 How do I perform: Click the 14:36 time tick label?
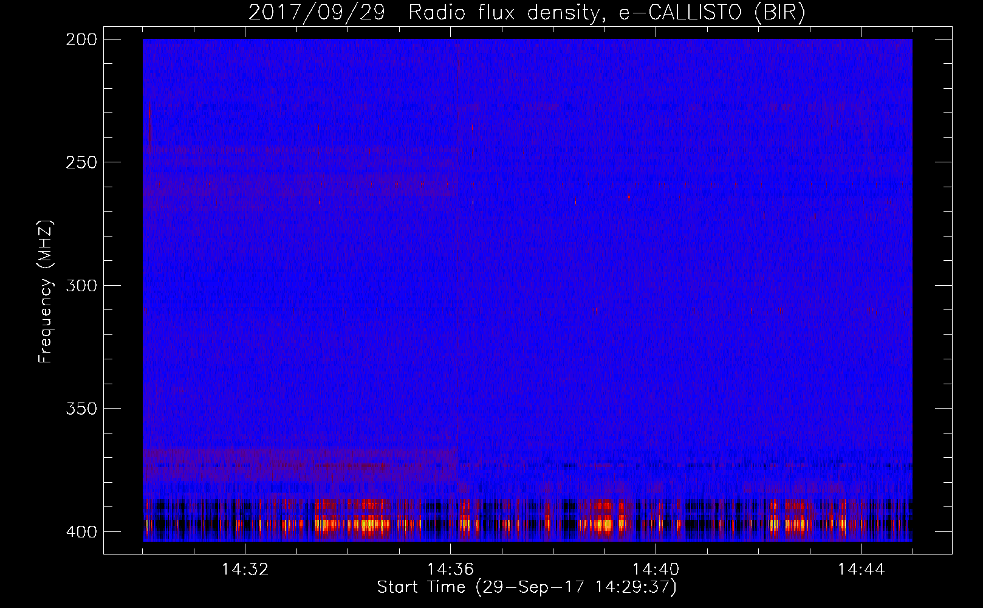click(450, 570)
